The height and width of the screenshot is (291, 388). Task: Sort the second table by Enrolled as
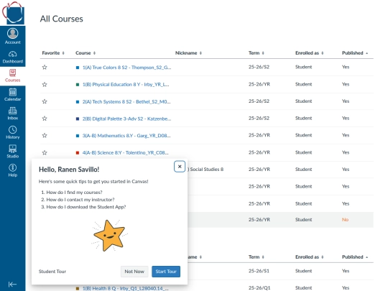point(309,257)
